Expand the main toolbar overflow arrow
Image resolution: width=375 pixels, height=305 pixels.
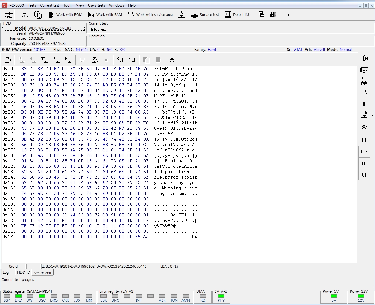[x=288, y=15]
